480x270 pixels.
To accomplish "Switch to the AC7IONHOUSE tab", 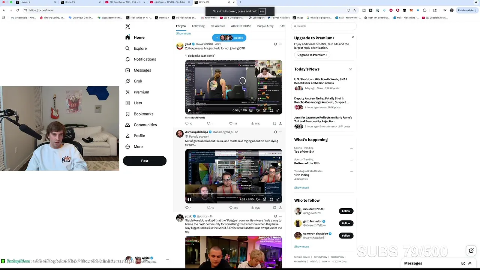I will (x=241, y=26).
